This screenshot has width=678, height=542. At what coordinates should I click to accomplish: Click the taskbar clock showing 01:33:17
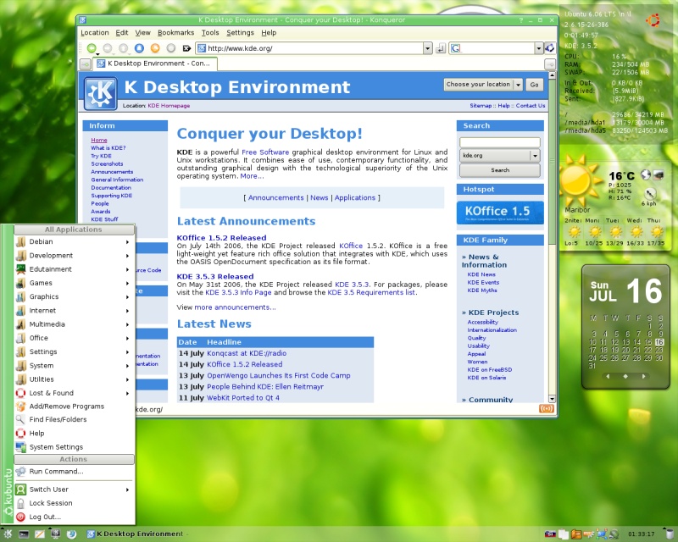click(641, 534)
